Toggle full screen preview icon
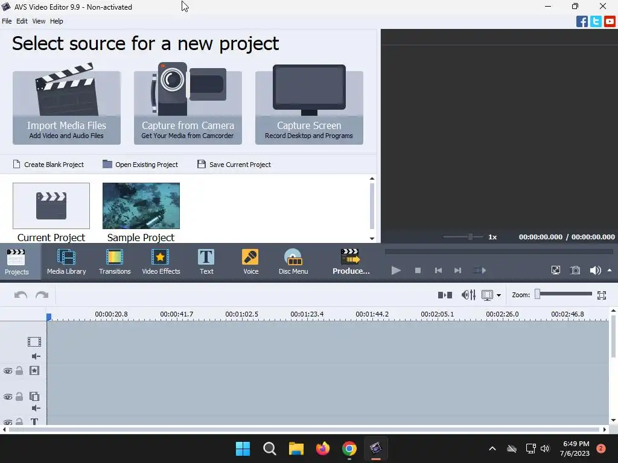618x463 pixels. [x=556, y=270]
